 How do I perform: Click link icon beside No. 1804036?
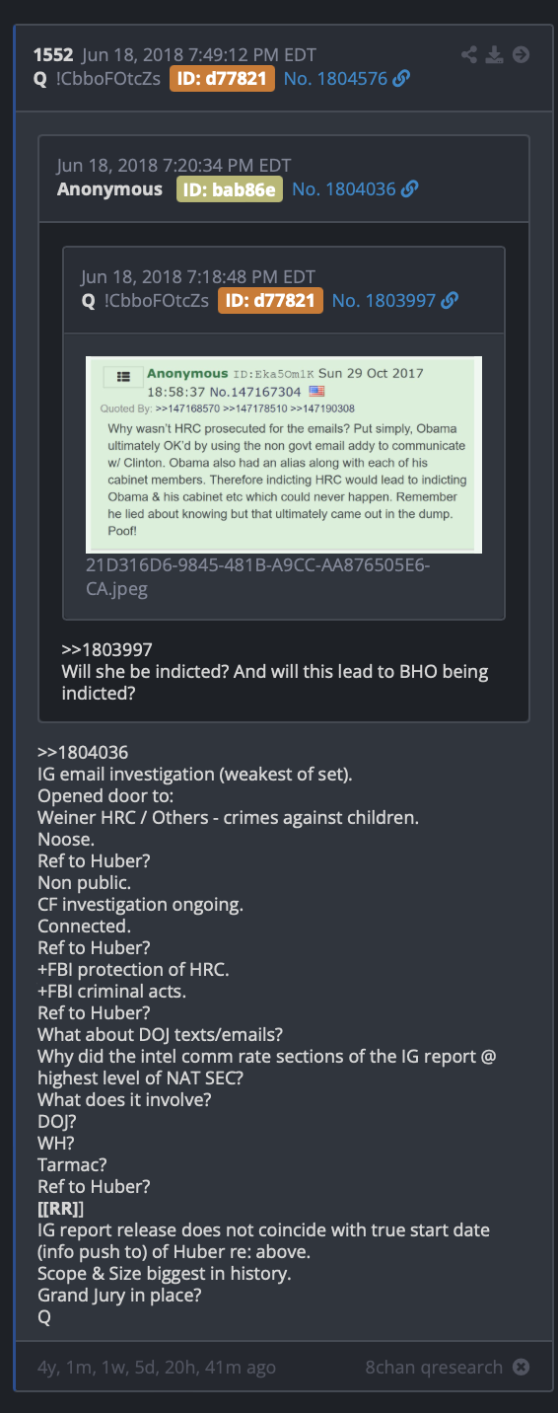409,189
